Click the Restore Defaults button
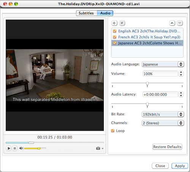190x172 pixels. coord(167,147)
